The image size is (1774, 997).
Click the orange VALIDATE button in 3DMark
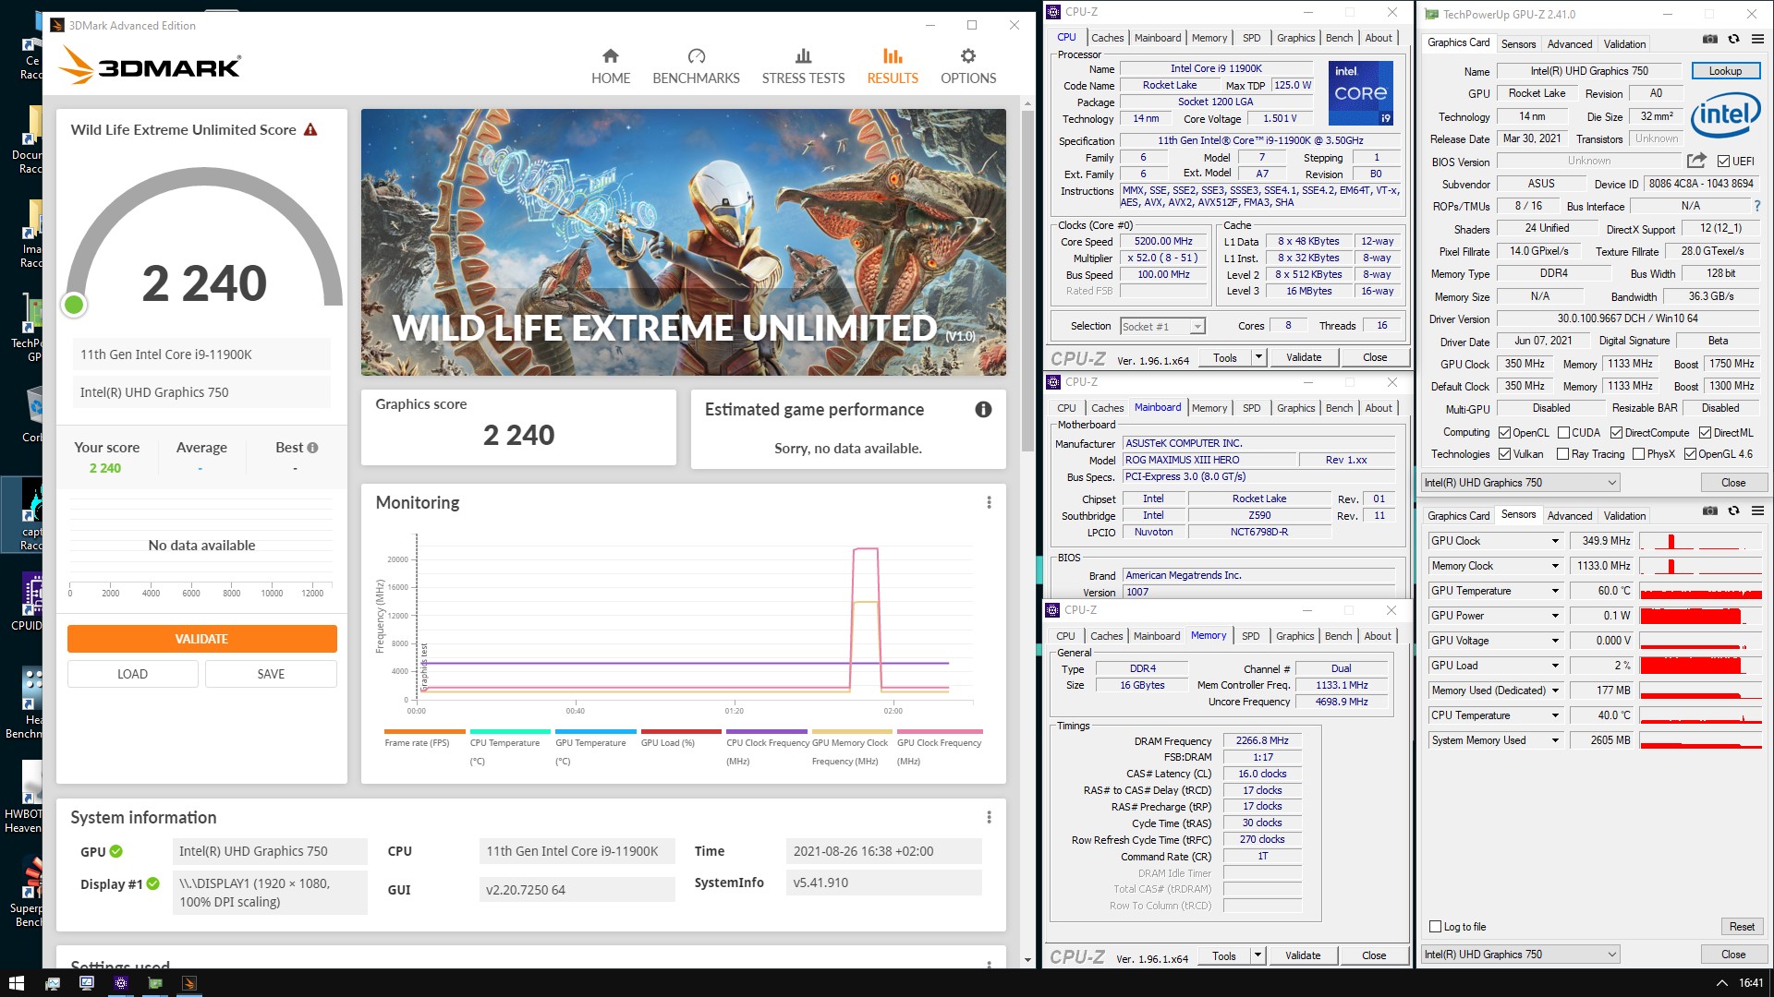pos(201,639)
